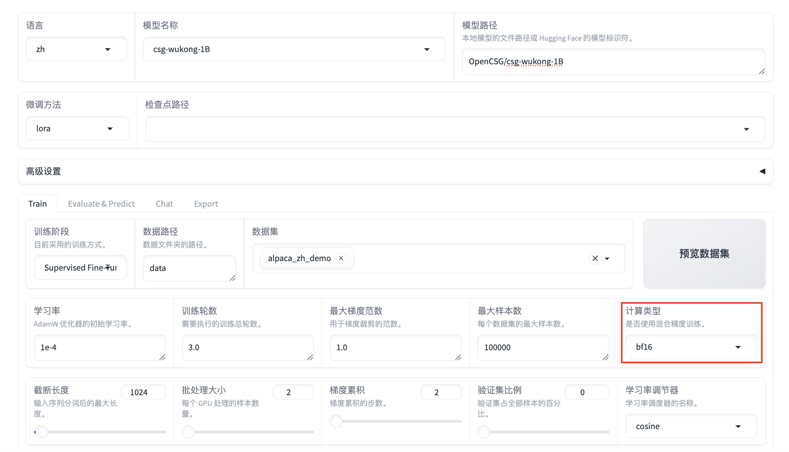Image resolution: width=789 pixels, height=452 pixels.
Task: Remove alpaca_zh_demo dataset tag
Action: coord(341,258)
